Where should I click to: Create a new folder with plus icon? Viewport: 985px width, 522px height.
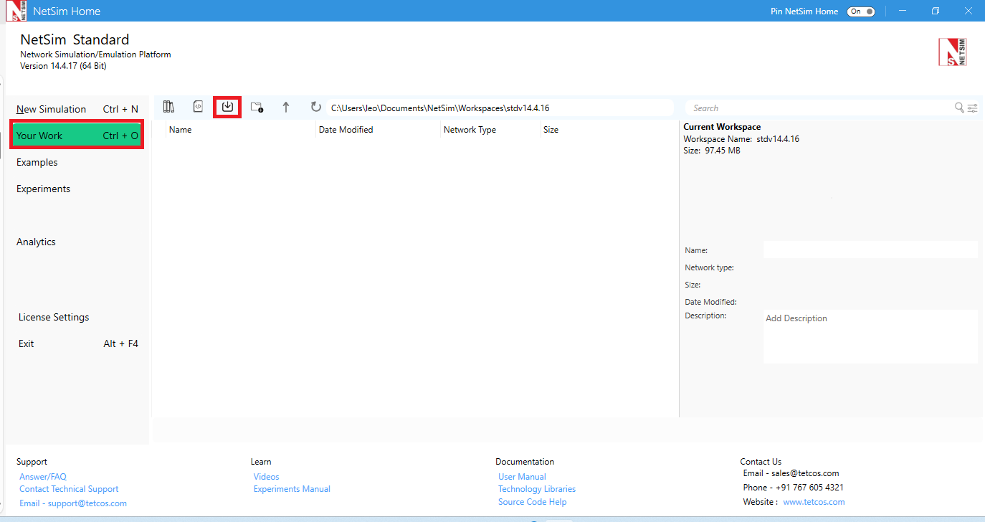coord(257,108)
